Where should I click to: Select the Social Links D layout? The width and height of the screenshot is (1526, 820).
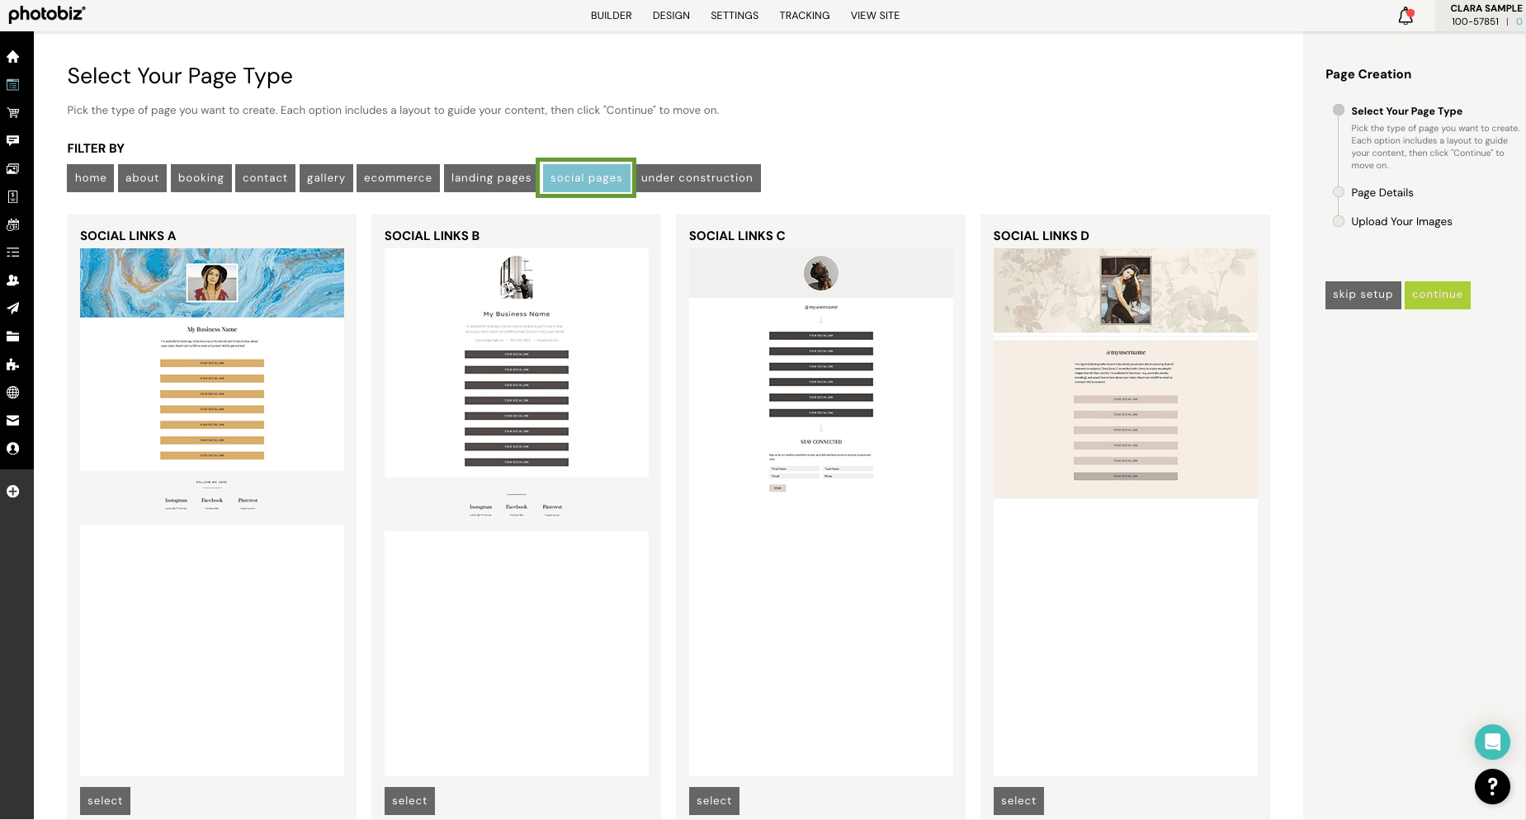coord(1018,801)
